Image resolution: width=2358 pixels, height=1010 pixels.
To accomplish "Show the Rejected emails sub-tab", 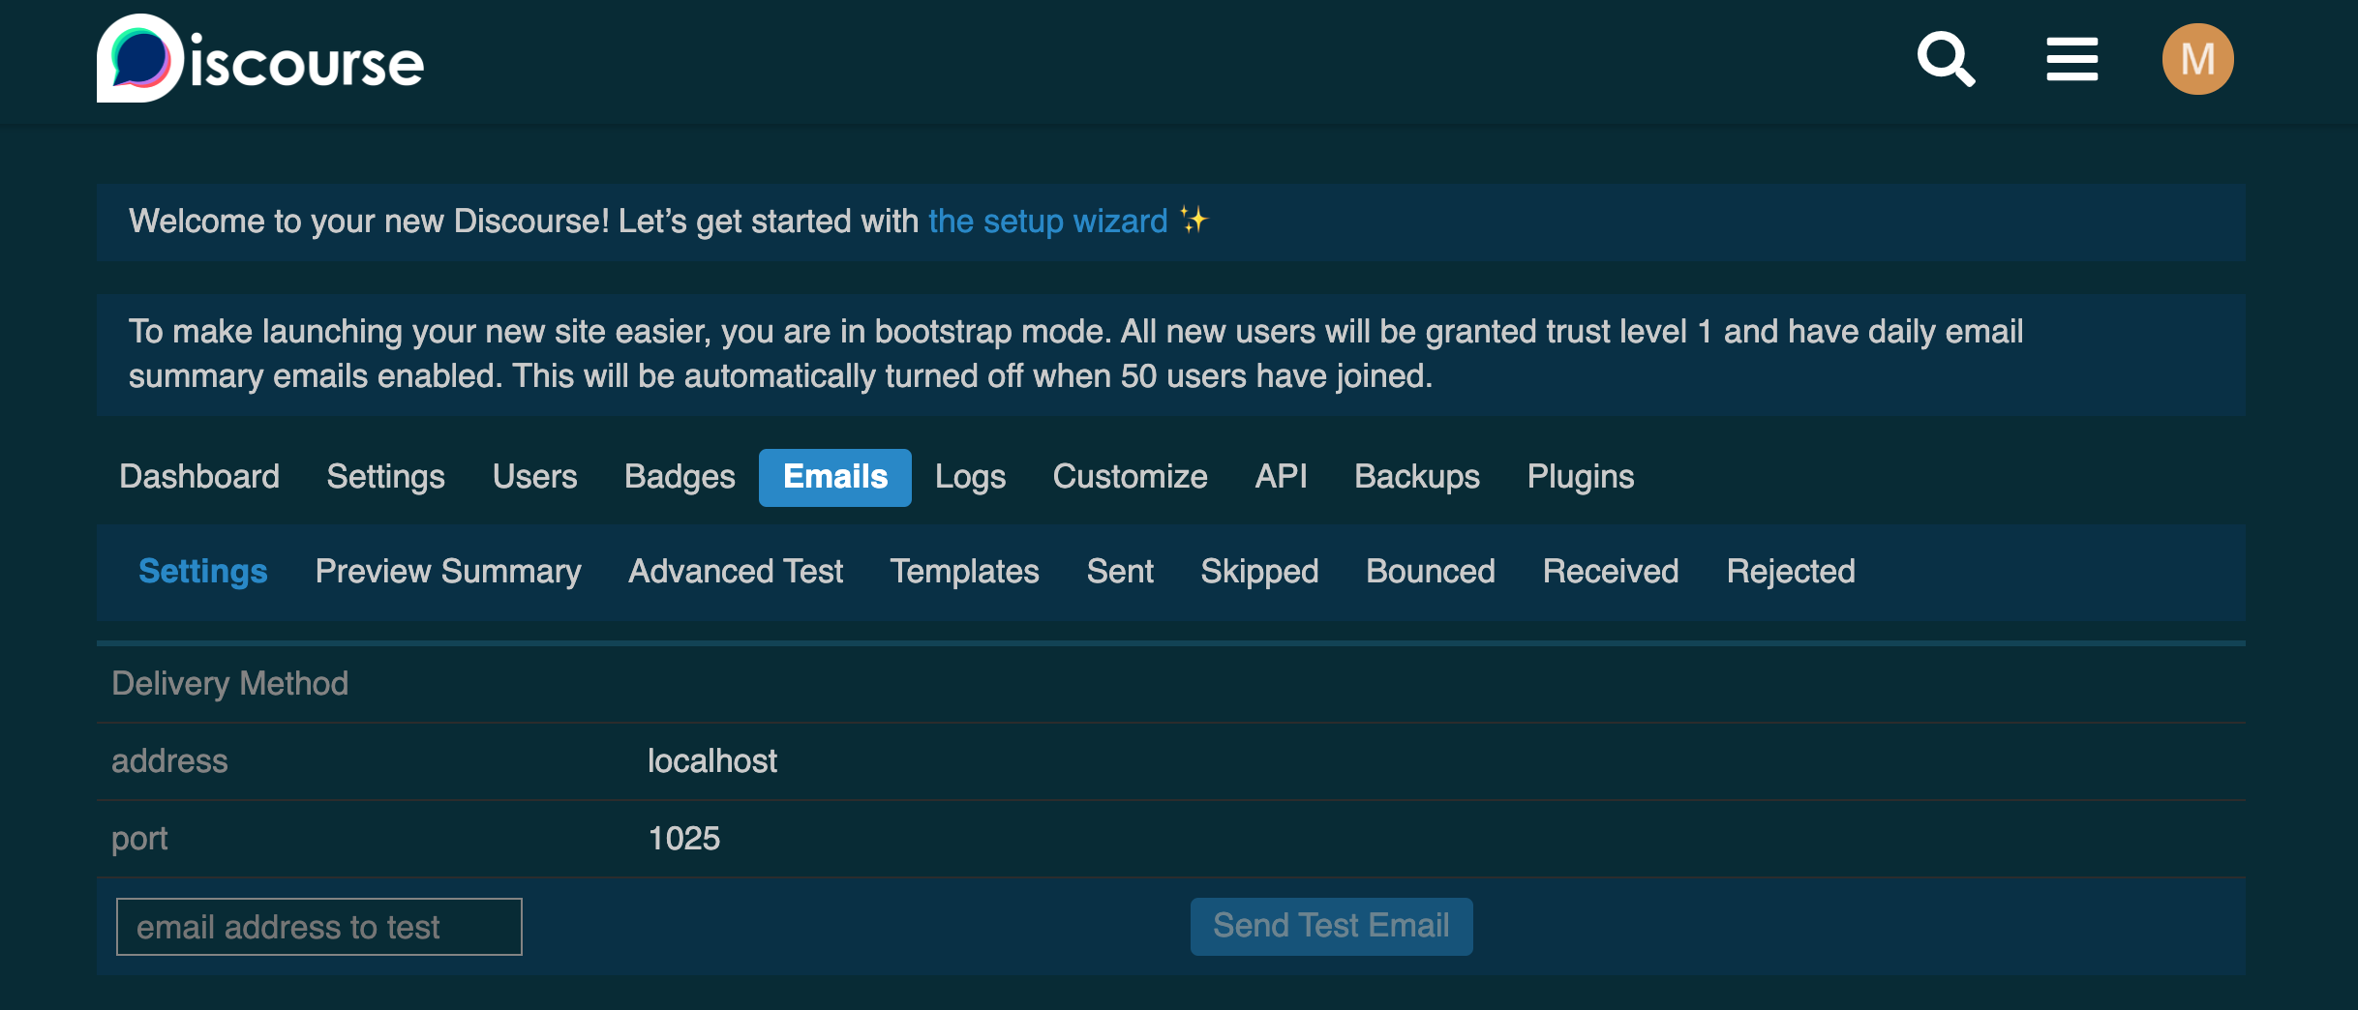I will [x=1790, y=572].
